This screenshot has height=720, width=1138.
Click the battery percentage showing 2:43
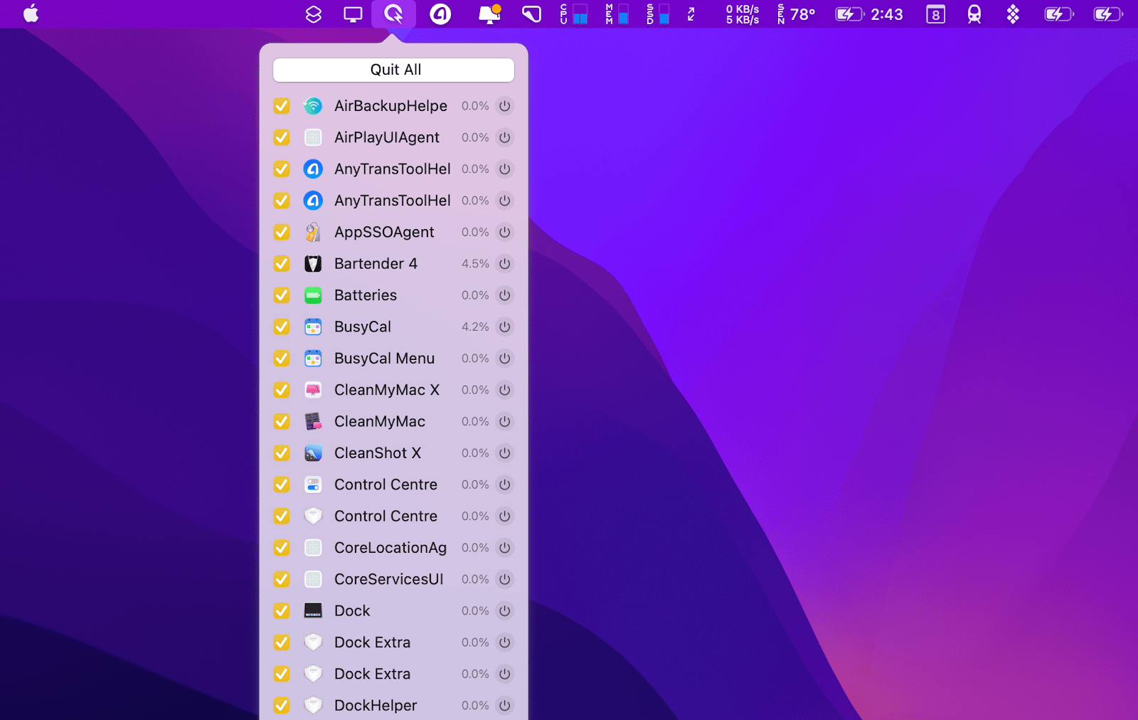tap(869, 14)
